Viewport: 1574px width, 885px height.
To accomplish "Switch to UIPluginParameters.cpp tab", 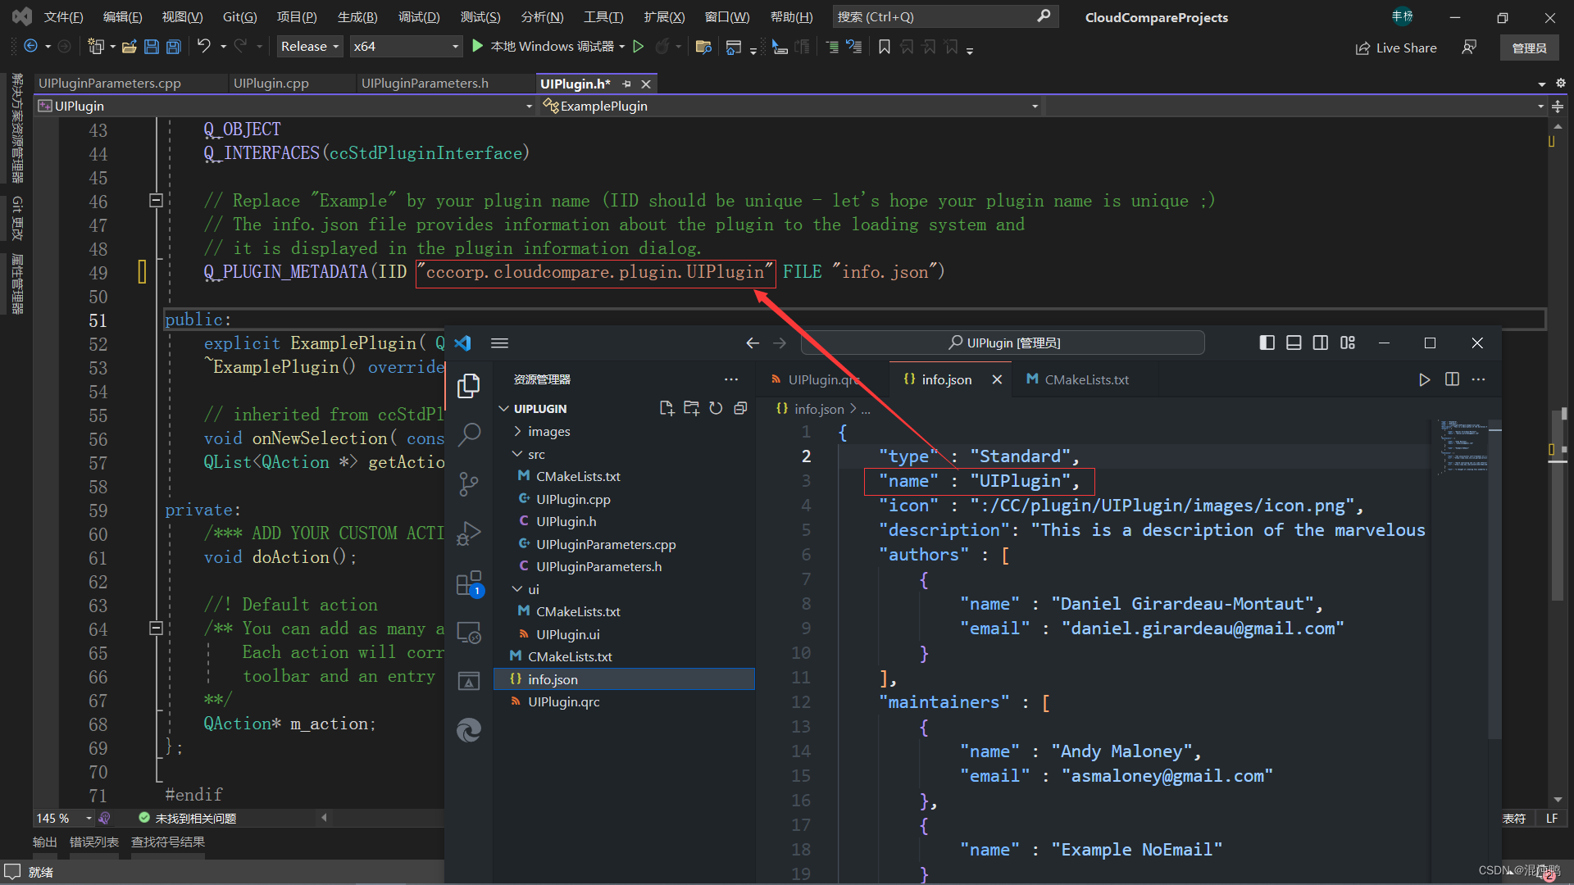I will click(110, 84).
